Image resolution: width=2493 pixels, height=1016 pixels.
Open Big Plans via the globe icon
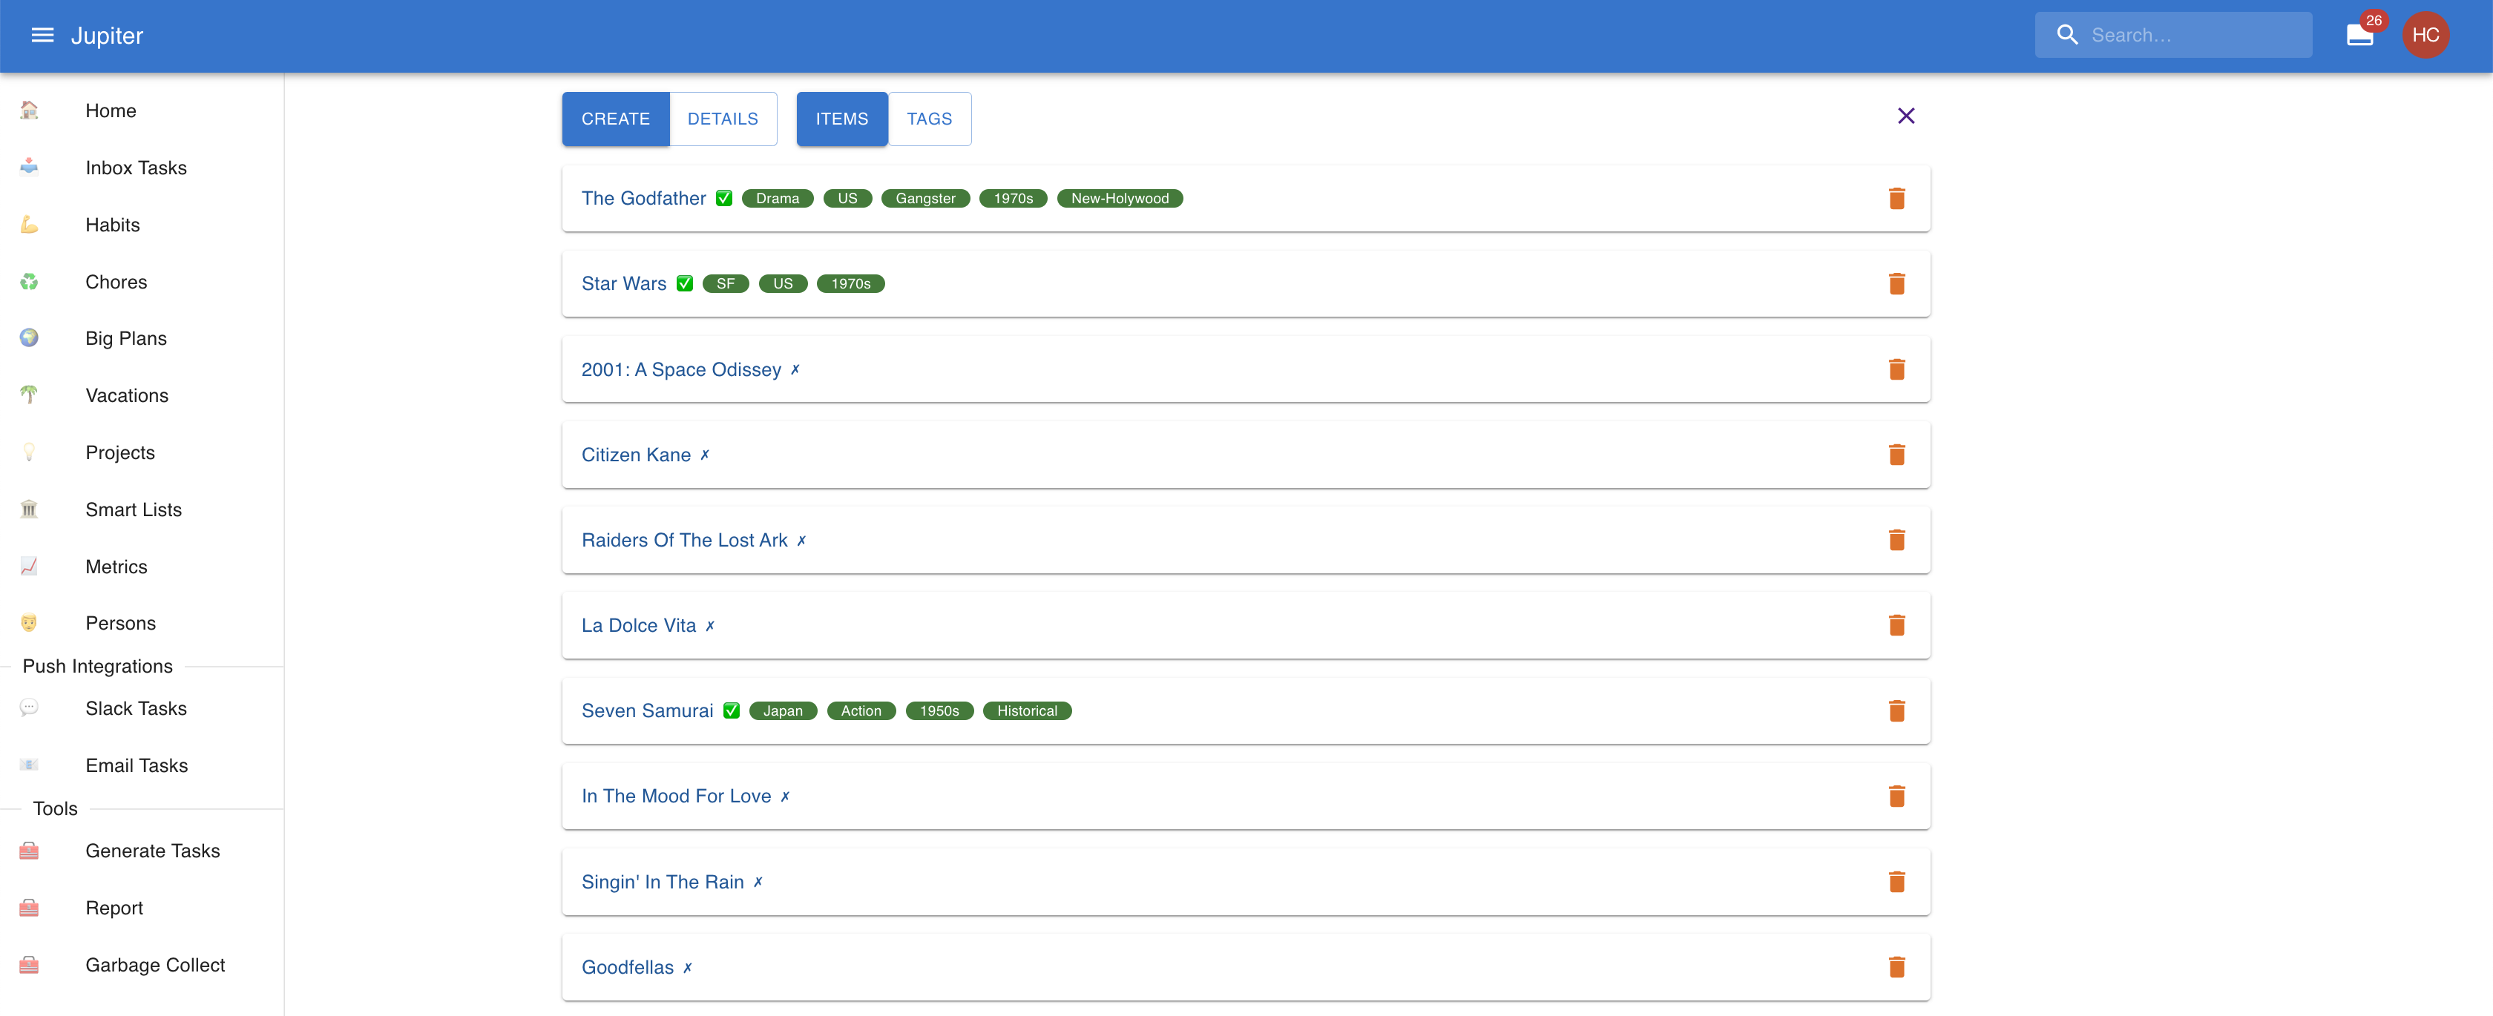pos(28,337)
